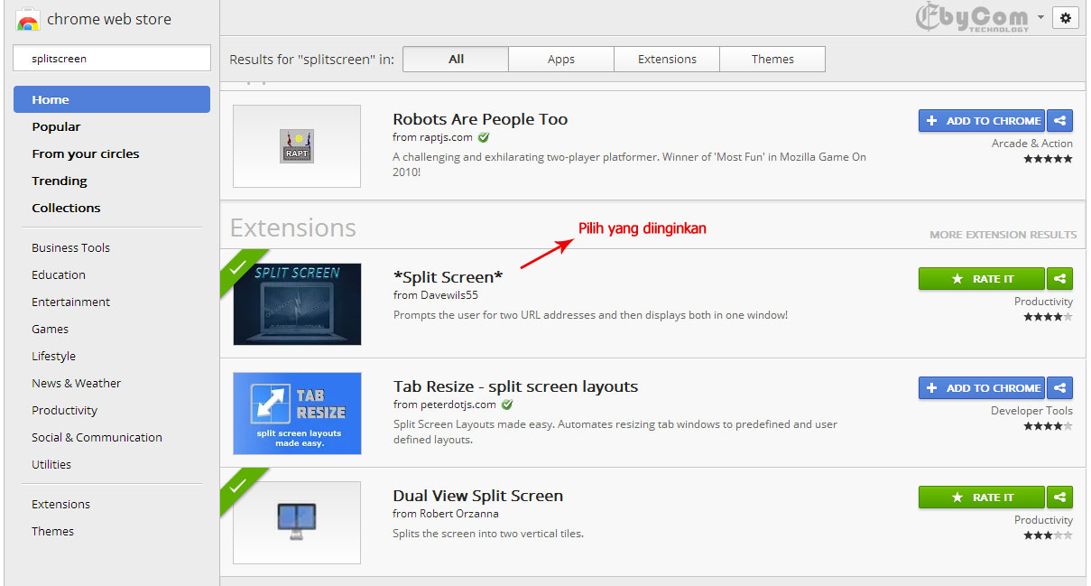Switch to the Themes filter tab
This screenshot has width=1091, height=586.
coord(772,59)
